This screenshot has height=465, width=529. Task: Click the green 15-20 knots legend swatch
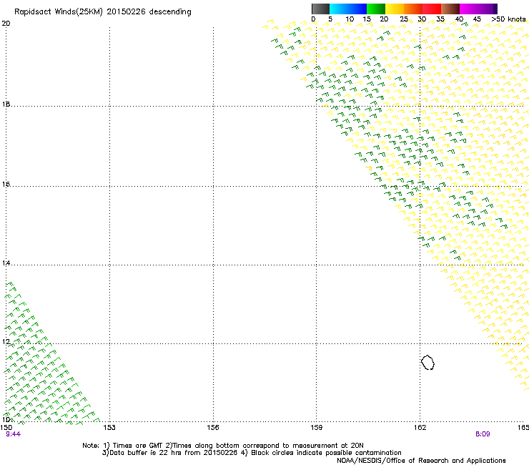tap(376, 9)
